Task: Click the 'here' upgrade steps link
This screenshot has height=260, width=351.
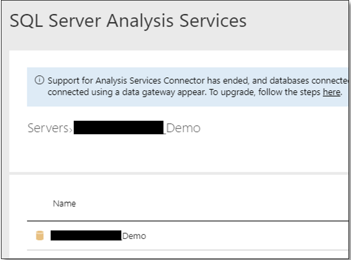Action: (x=331, y=92)
